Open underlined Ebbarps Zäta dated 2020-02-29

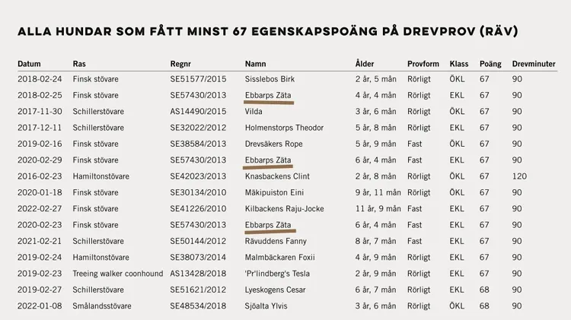coord(268,160)
